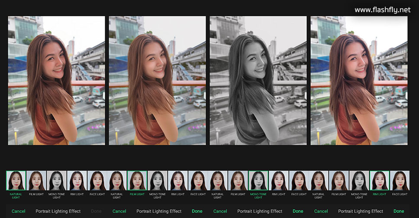Image resolution: width=419 pixels, height=218 pixels.
Task: Pick Rim Light thumbnail in the second panel
Action: pyautogui.click(x=178, y=181)
